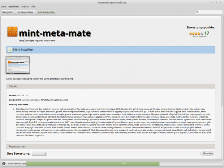Maximize the Anwendungsverwaltung window
The width and height of the screenshot is (224, 168).
coord(216,3)
